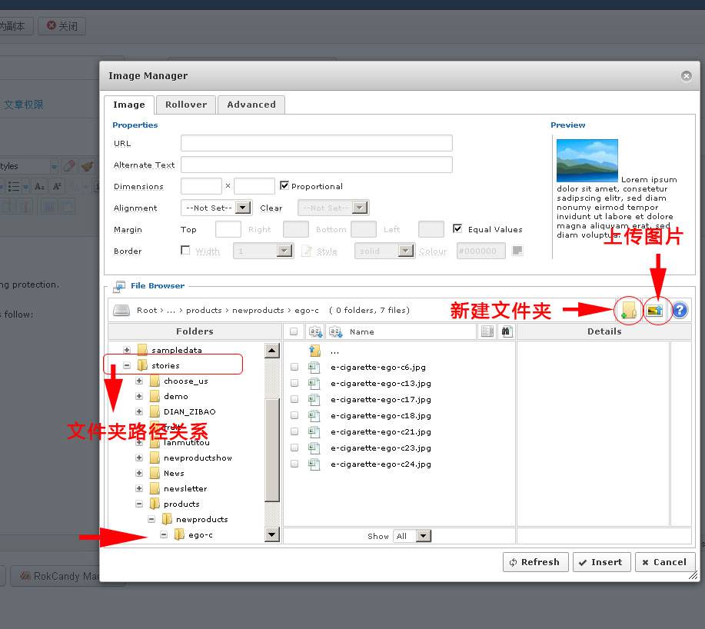Click the blue help question mark icon

(679, 309)
